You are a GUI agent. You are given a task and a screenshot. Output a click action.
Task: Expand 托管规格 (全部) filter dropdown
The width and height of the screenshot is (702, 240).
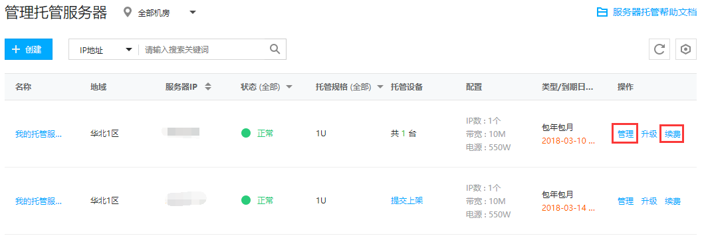click(x=380, y=87)
